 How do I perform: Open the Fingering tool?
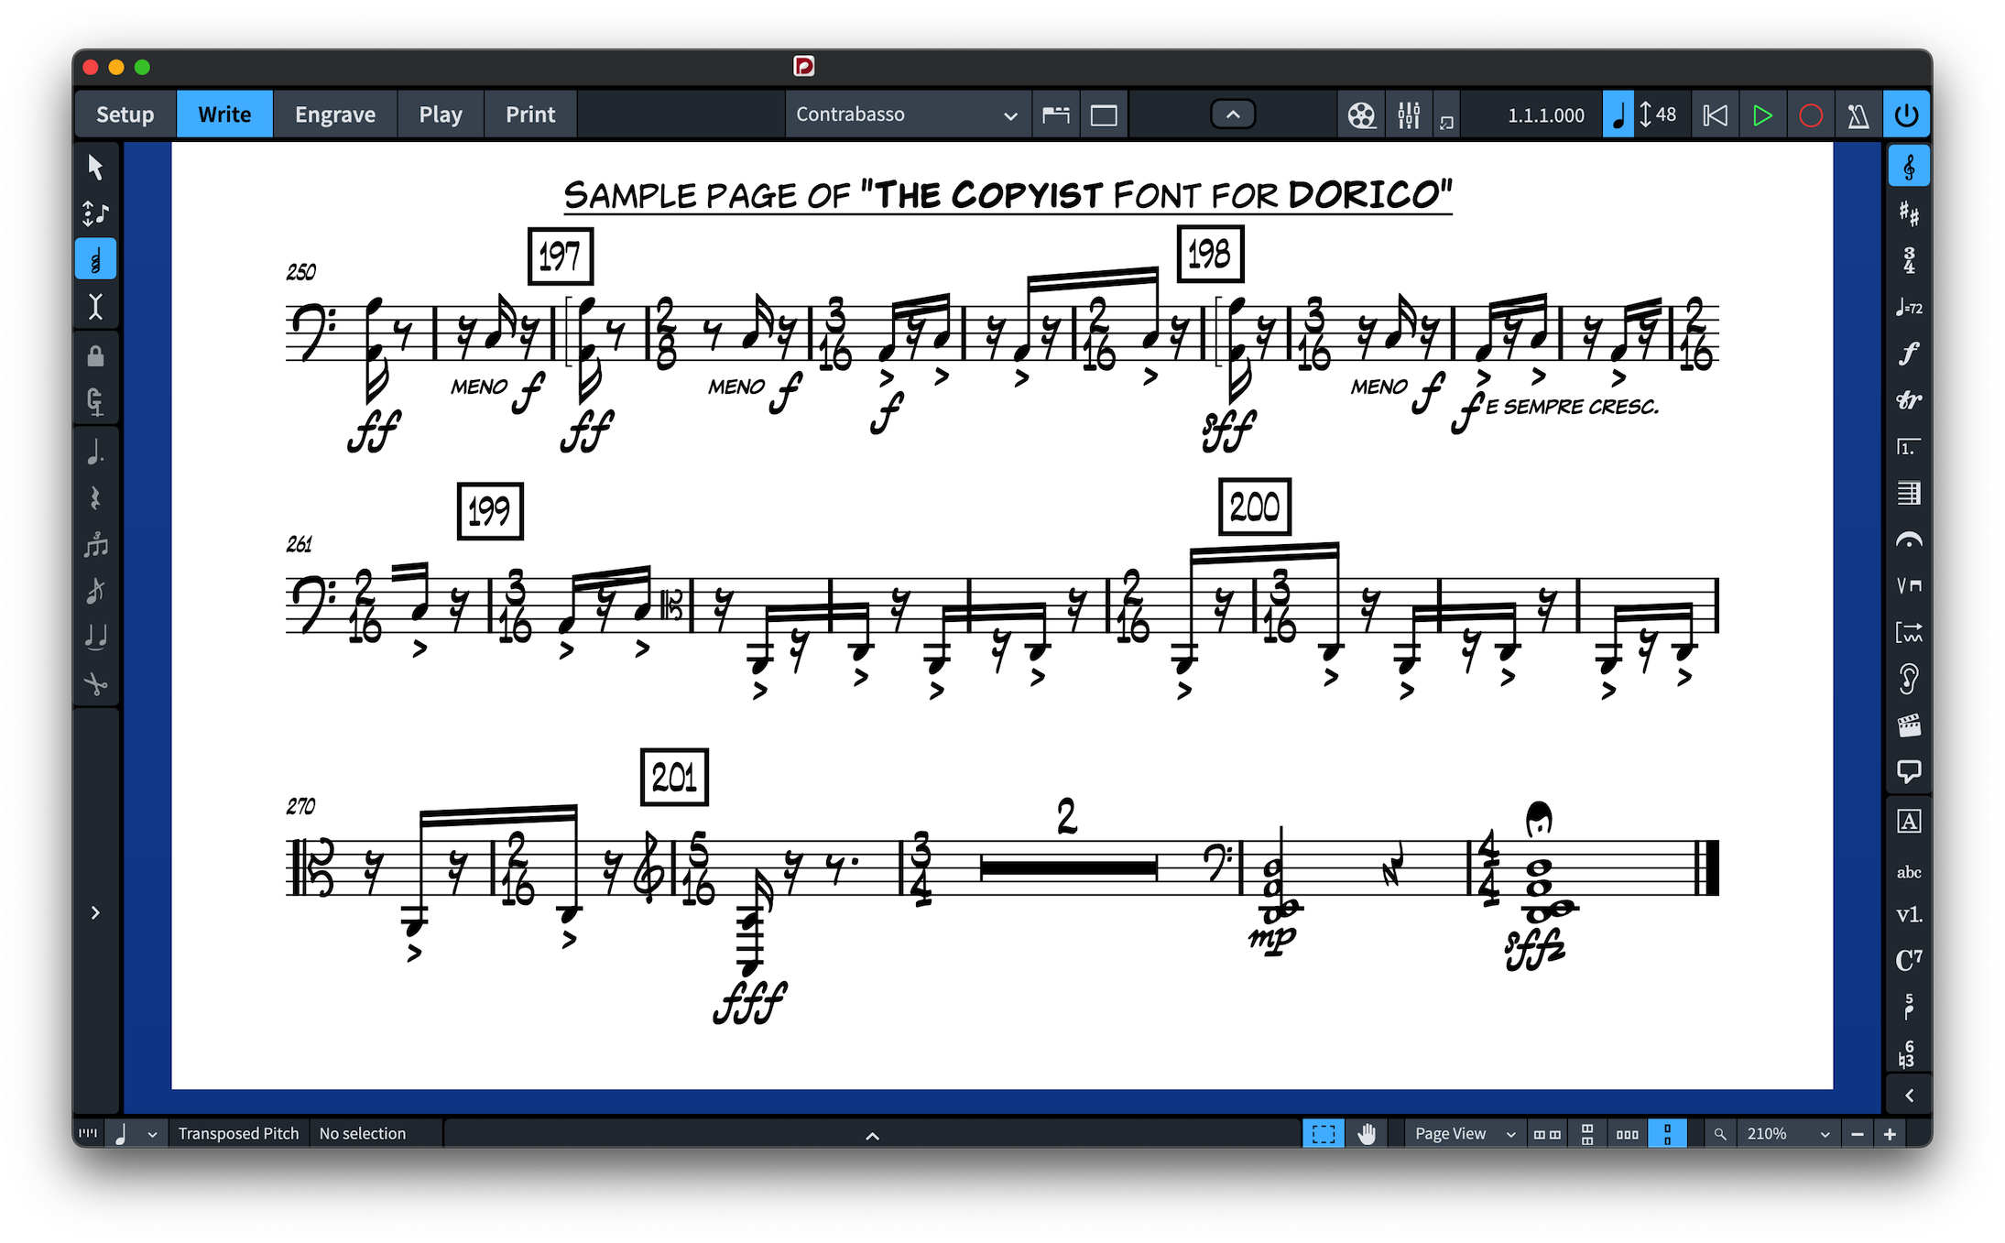(x=1909, y=1007)
